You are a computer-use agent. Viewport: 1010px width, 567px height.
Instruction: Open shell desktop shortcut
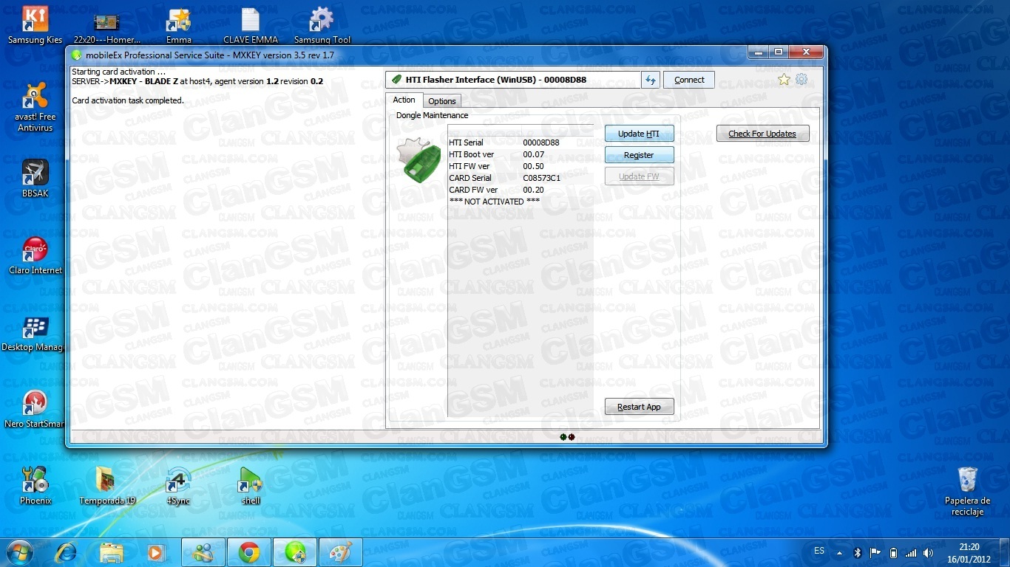pyautogui.click(x=251, y=486)
